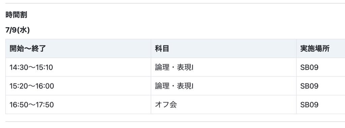Screen dimensions: 345x128
Task: Select the 7/9(水) date label
Action: (18, 30)
